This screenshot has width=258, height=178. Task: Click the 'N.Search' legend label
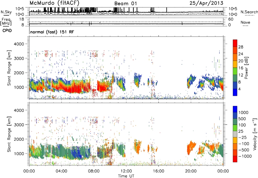tap(249, 12)
